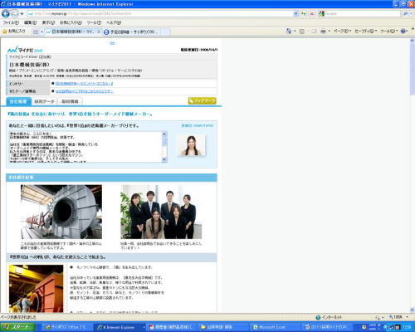Open the ツール dropdown in command bar

click(x=388, y=32)
